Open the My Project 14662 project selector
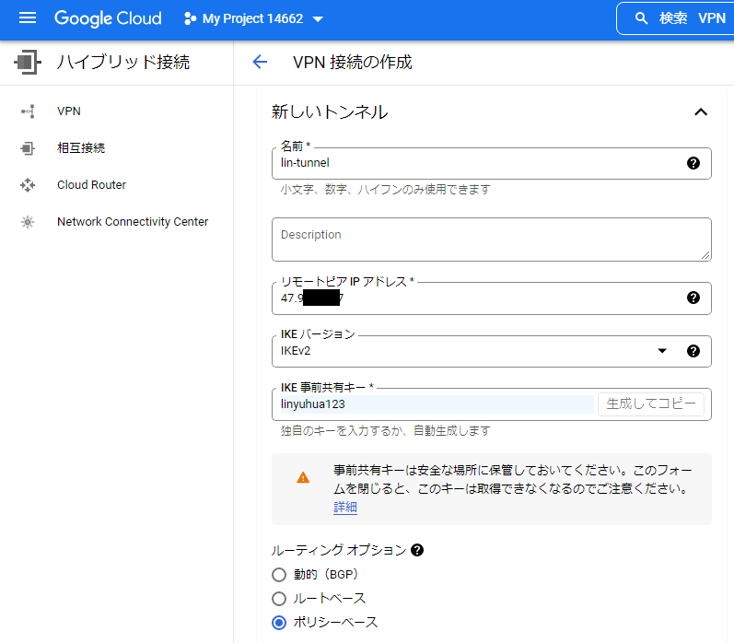This screenshot has height=643, width=734. (254, 18)
